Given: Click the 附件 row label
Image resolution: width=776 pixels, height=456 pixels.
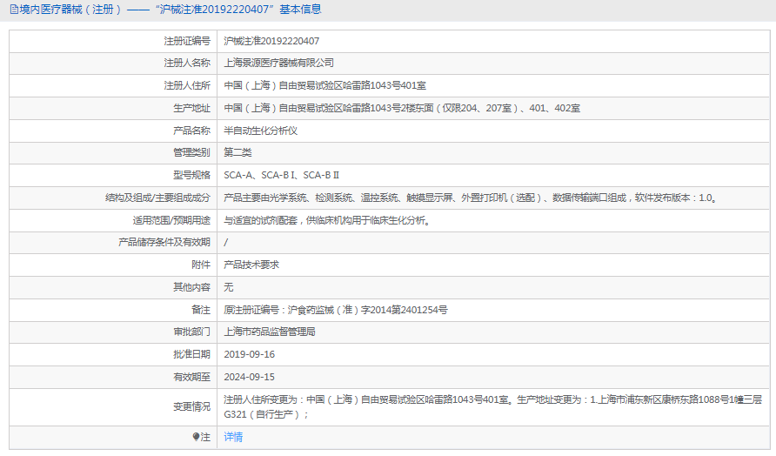Looking at the screenshot, I should point(201,265).
